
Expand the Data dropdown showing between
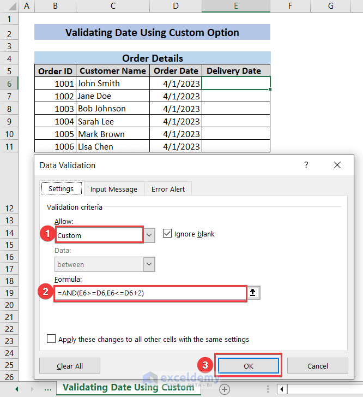pos(149,264)
